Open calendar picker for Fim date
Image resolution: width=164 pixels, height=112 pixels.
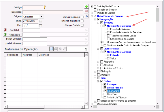[40, 26]
